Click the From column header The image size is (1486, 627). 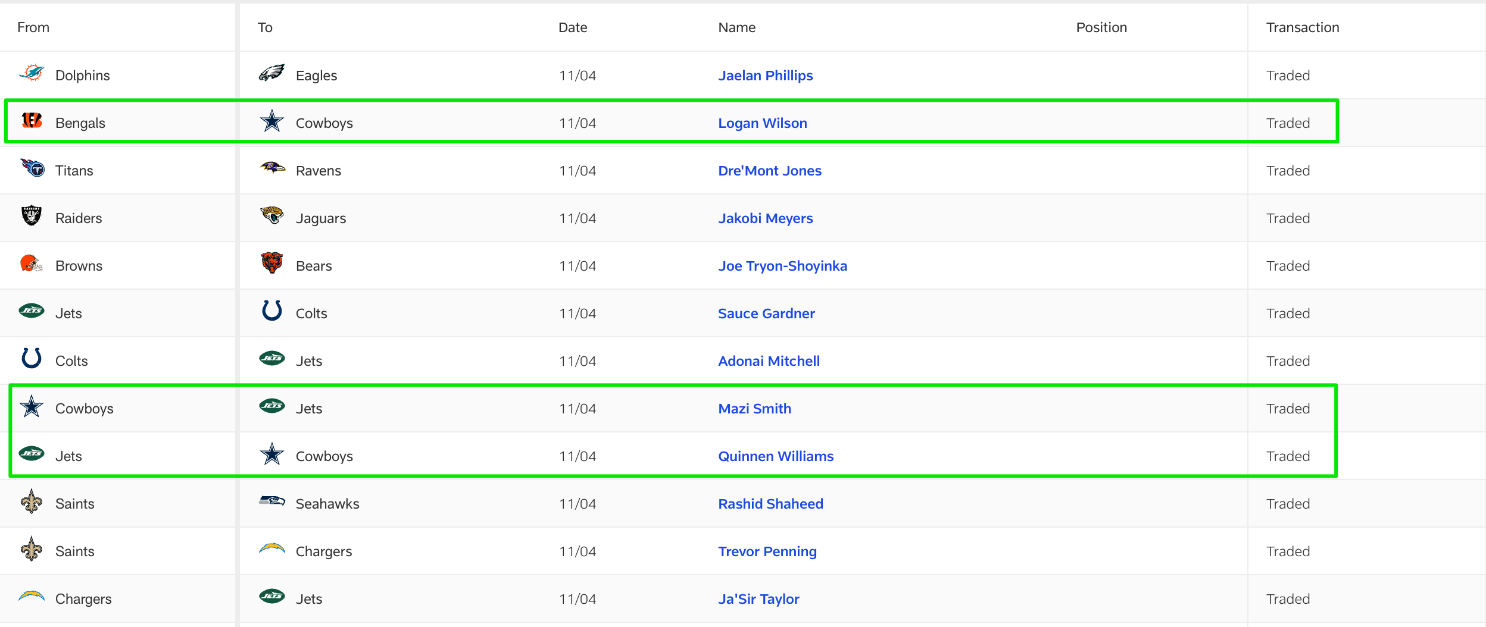pos(33,27)
